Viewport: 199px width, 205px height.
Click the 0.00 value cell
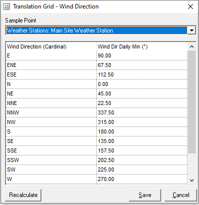point(142,84)
